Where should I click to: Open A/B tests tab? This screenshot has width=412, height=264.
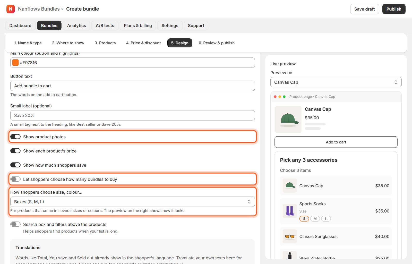pyautogui.click(x=105, y=25)
